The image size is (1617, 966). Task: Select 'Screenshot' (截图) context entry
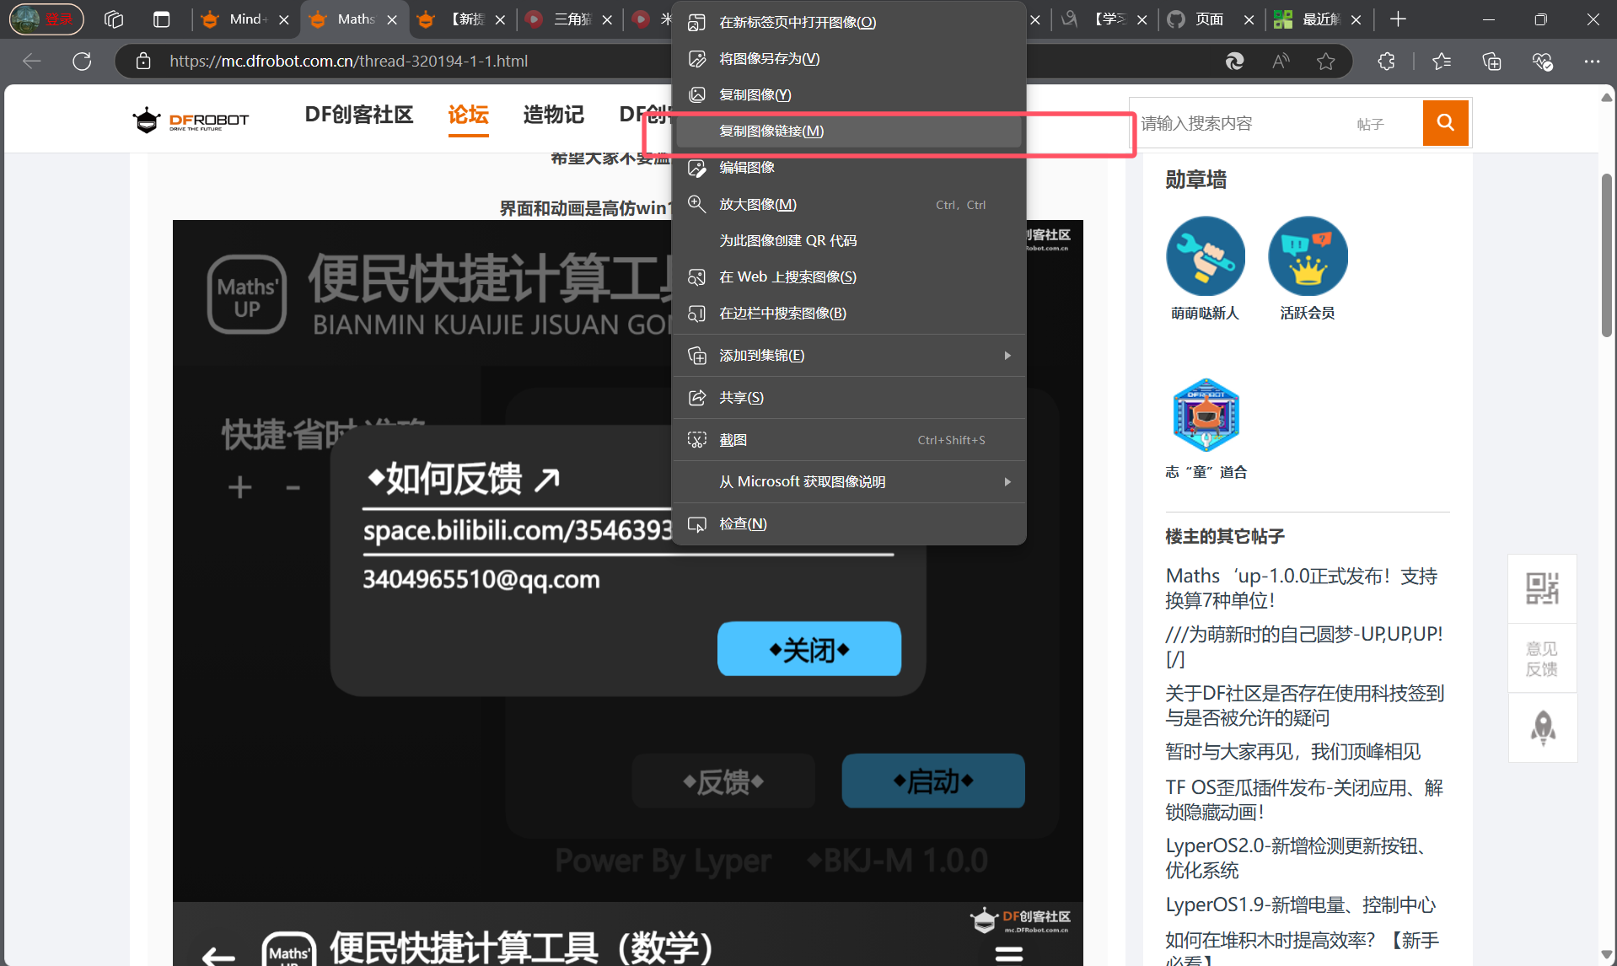[x=849, y=440]
